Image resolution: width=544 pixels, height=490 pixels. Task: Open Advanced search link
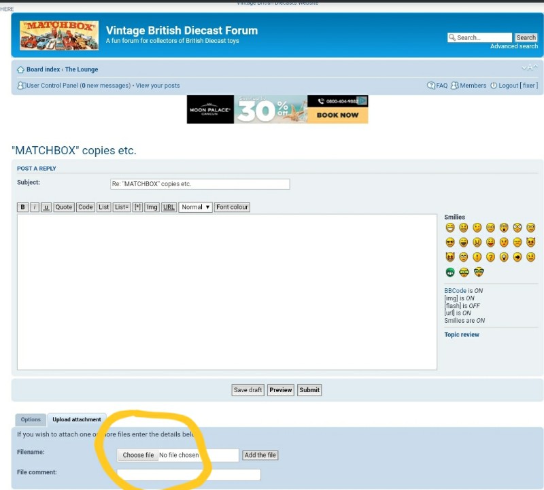pyautogui.click(x=514, y=46)
